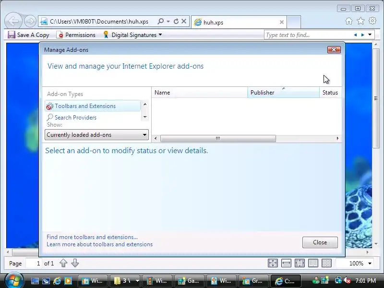Open a new blank tab
Screen dimensions: 384x288
pyautogui.click(x=294, y=22)
